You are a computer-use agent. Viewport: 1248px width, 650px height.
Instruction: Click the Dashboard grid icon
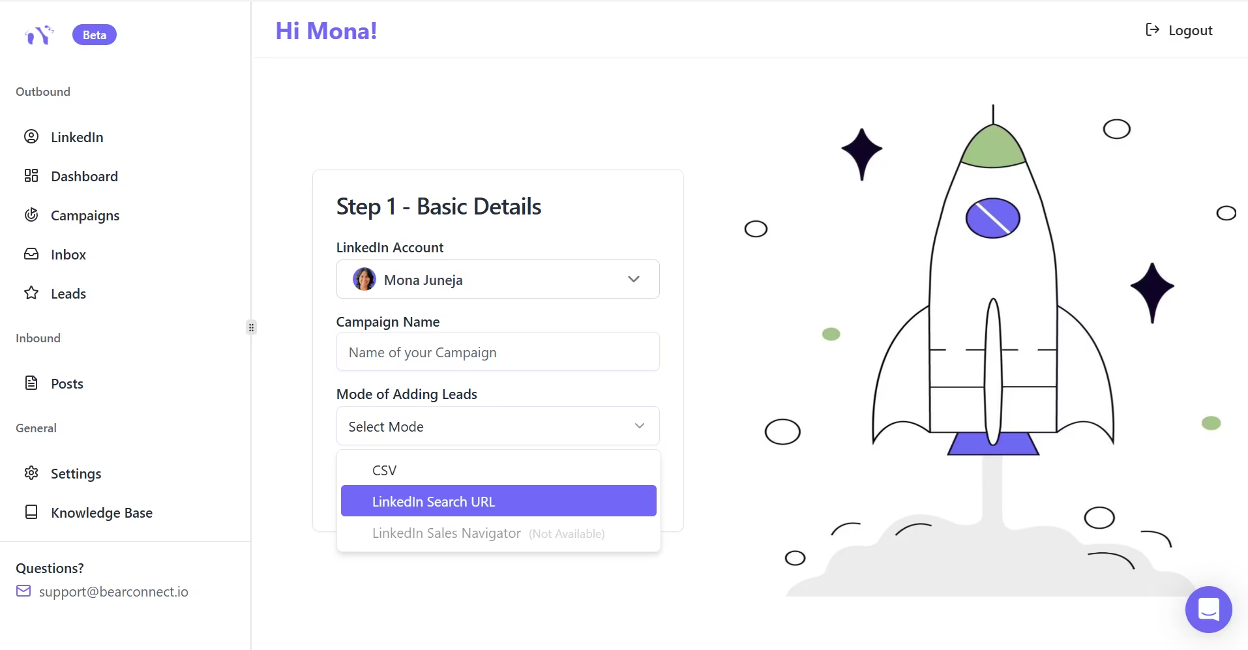(x=31, y=176)
